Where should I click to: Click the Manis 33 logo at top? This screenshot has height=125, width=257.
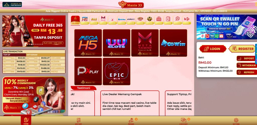coord(131,4)
